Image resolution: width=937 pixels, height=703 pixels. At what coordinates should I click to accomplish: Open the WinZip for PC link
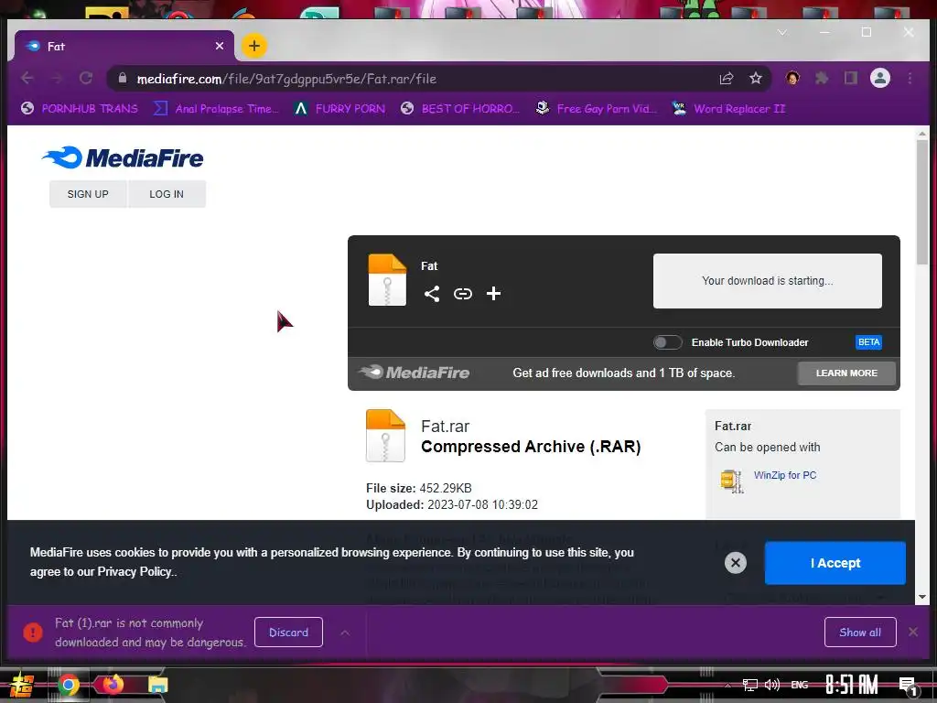pyautogui.click(x=784, y=475)
